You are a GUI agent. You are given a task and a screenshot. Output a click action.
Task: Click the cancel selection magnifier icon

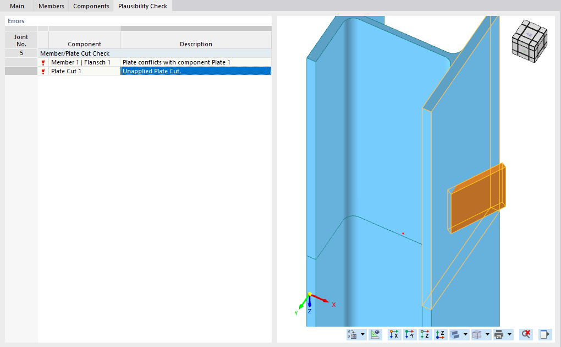click(526, 334)
